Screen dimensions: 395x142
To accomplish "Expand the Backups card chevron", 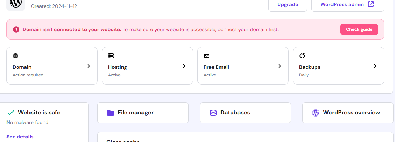I will [x=375, y=66].
